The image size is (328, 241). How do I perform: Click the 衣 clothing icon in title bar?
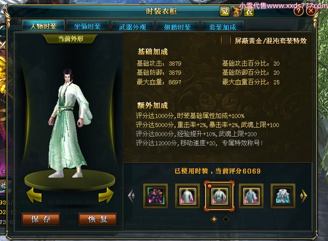click(249, 11)
